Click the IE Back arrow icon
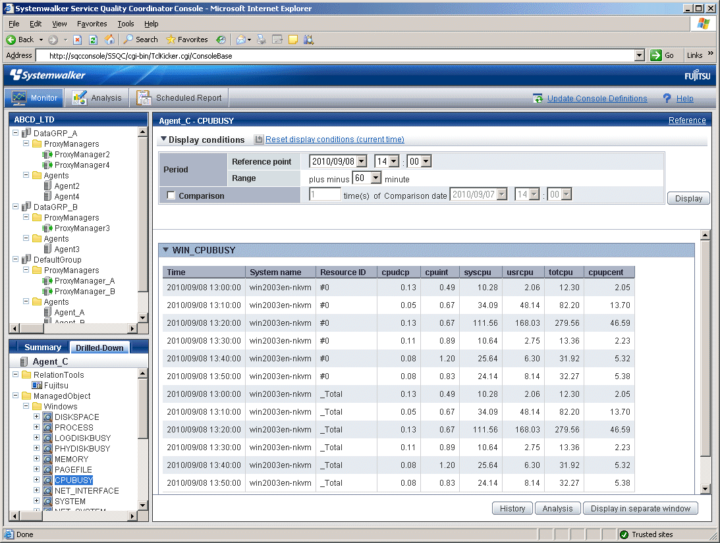720x543 pixels. tap(11, 40)
